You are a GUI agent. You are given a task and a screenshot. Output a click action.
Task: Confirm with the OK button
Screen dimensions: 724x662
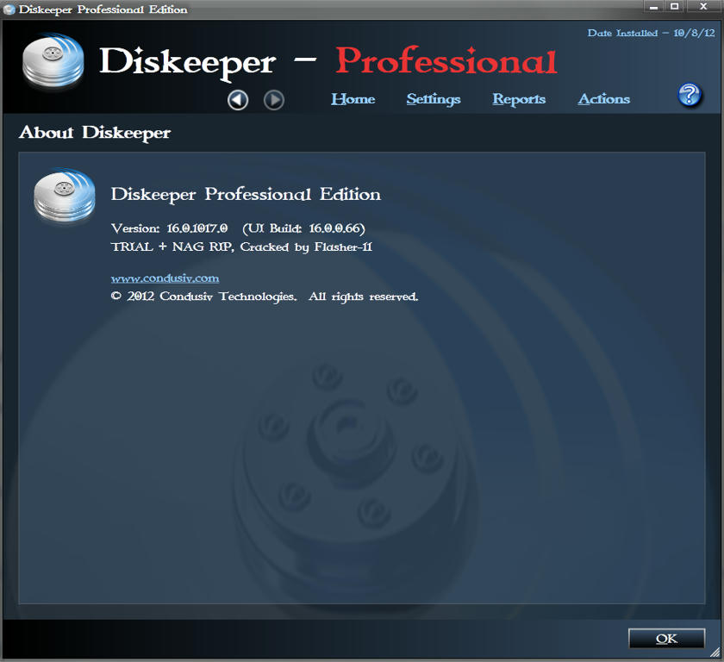click(x=667, y=639)
